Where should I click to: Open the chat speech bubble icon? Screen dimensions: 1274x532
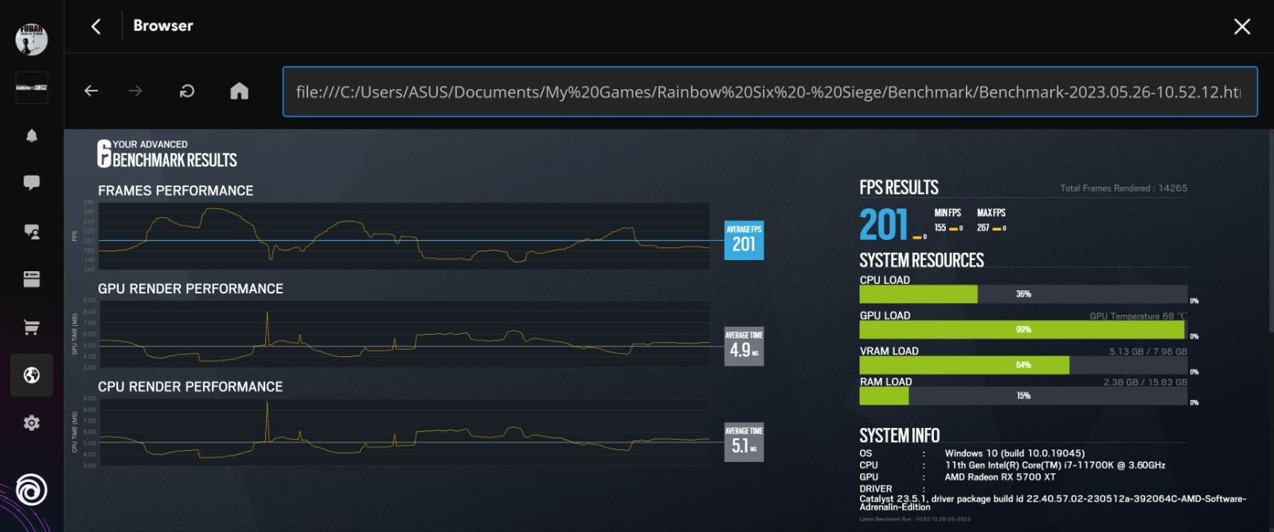point(32,184)
